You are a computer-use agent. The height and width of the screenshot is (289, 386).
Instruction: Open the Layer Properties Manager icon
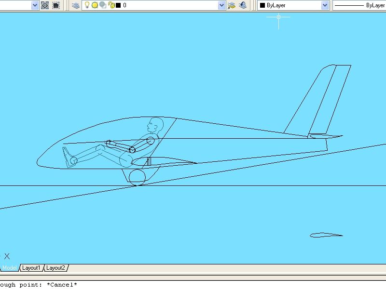pyautogui.click(x=76, y=5)
